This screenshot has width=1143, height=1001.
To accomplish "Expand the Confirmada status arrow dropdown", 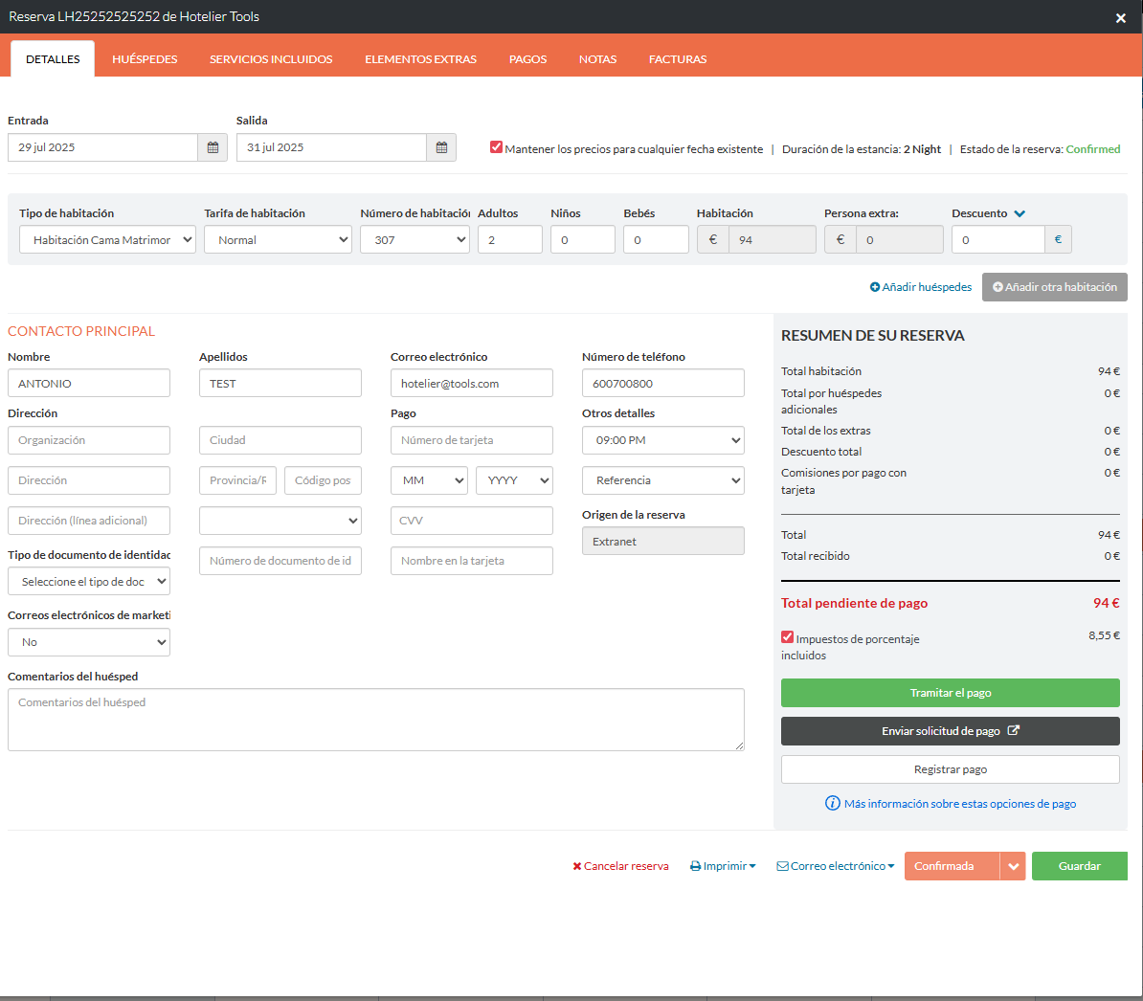I will click(x=1013, y=866).
